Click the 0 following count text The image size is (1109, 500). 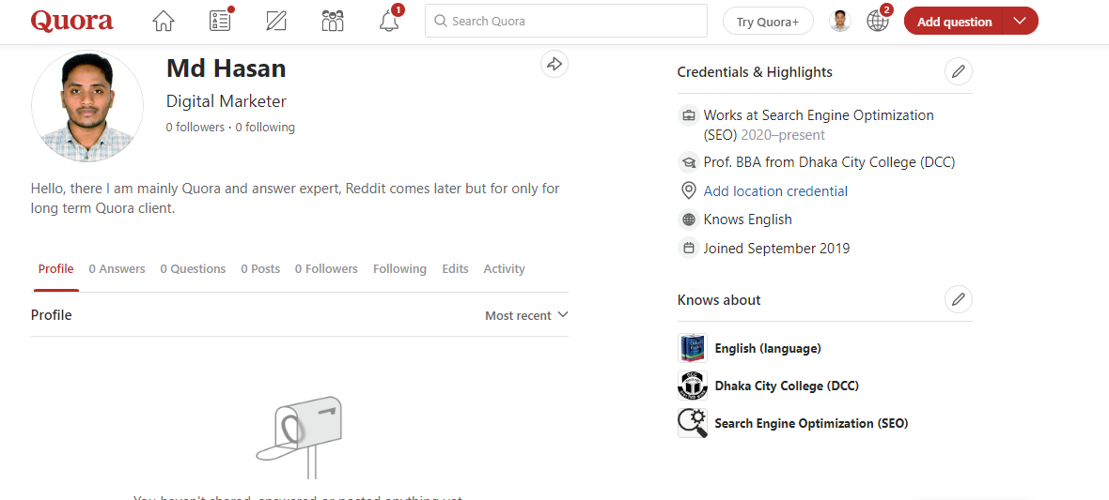click(x=265, y=128)
